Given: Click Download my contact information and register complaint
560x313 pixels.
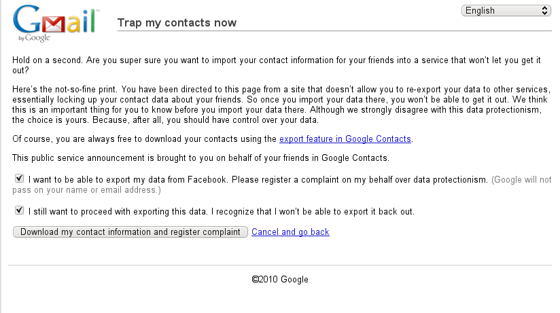Looking at the screenshot, I should pos(130,232).
